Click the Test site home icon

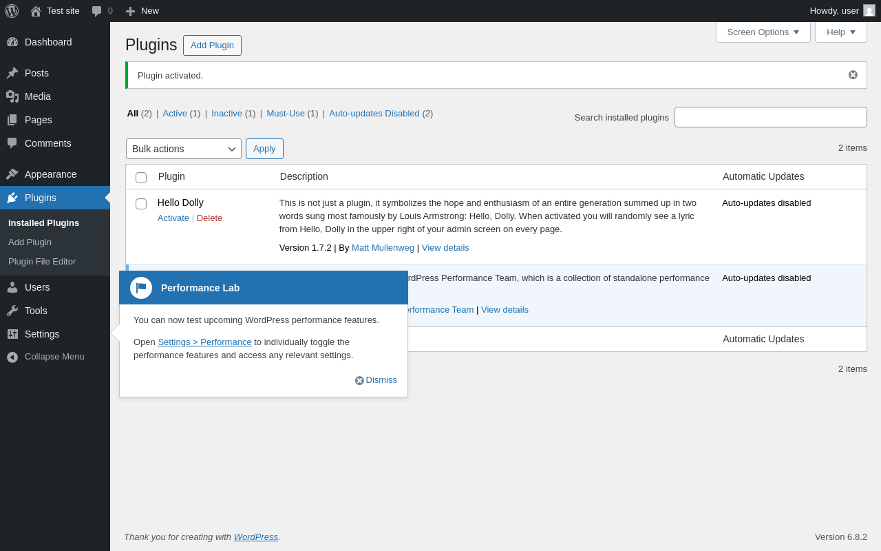(x=36, y=11)
